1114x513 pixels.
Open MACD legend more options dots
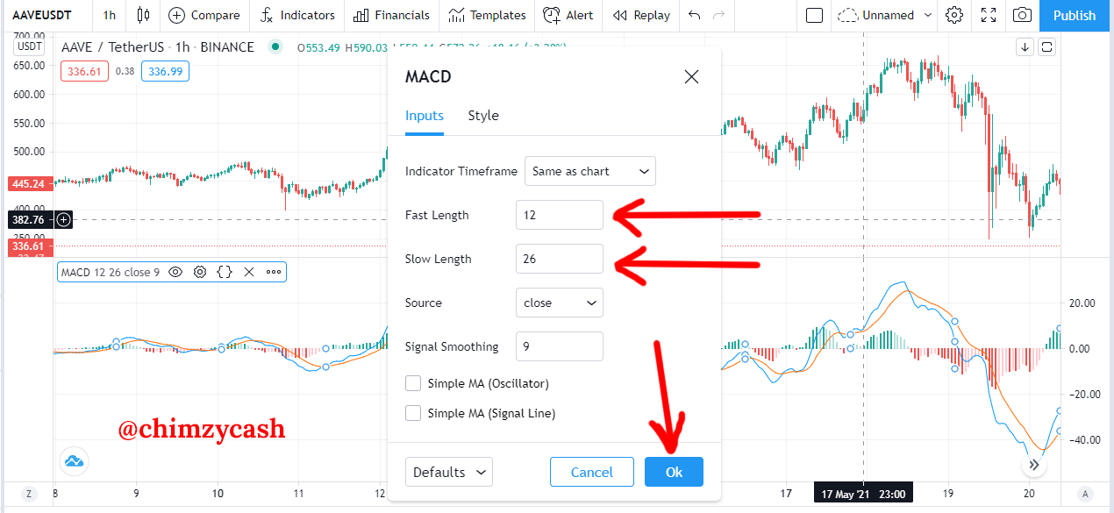coord(274,272)
